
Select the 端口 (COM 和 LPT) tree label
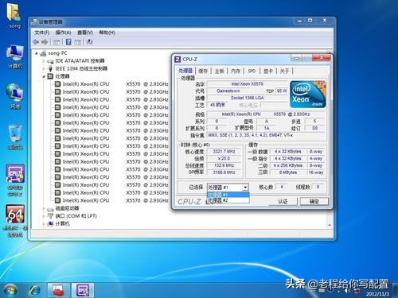pyautogui.click(x=76, y=216)
